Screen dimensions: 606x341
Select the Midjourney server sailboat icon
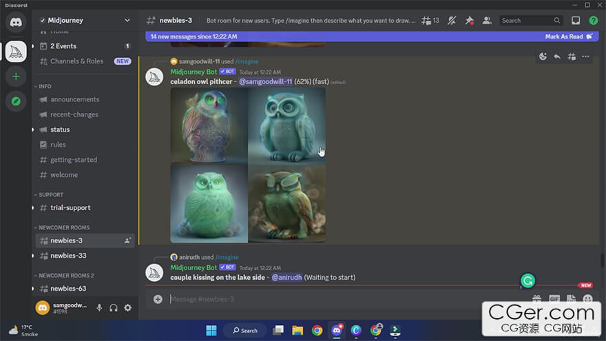pos(16,52)
